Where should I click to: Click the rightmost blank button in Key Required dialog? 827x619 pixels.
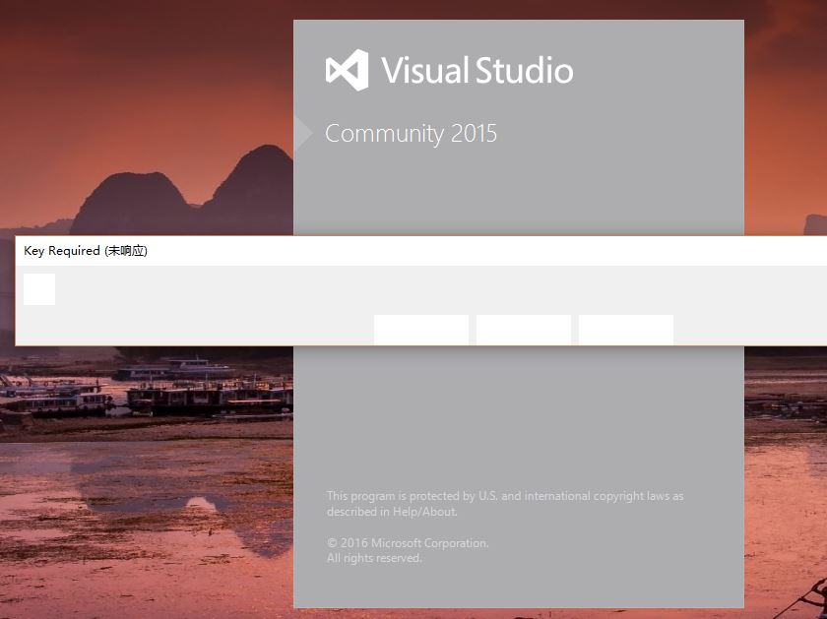tap(626, 330)
